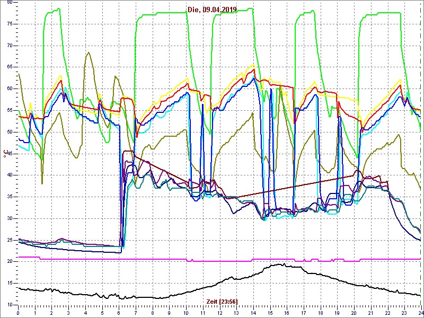Pick the 30 temperature axis value

(x=9, y=218)
